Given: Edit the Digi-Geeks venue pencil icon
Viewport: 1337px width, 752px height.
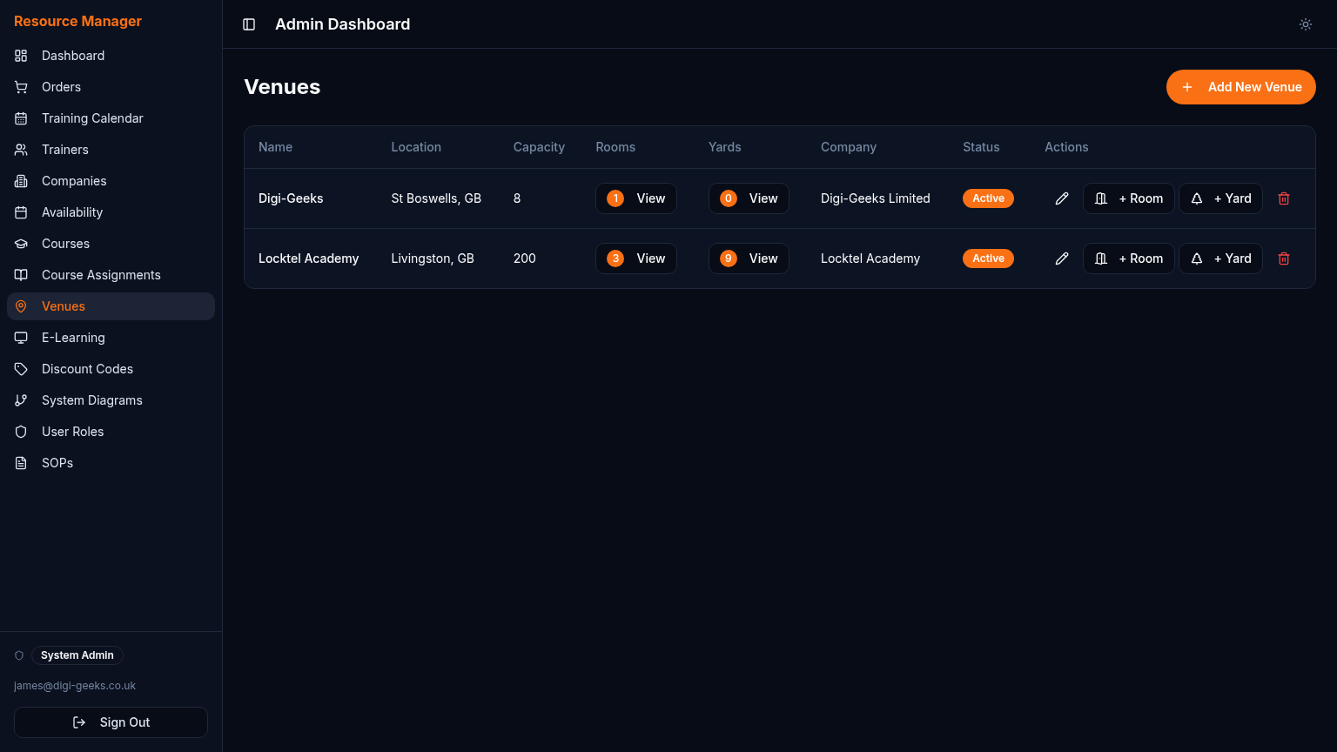Looking at the screenshot, I should click(1062, 198).
